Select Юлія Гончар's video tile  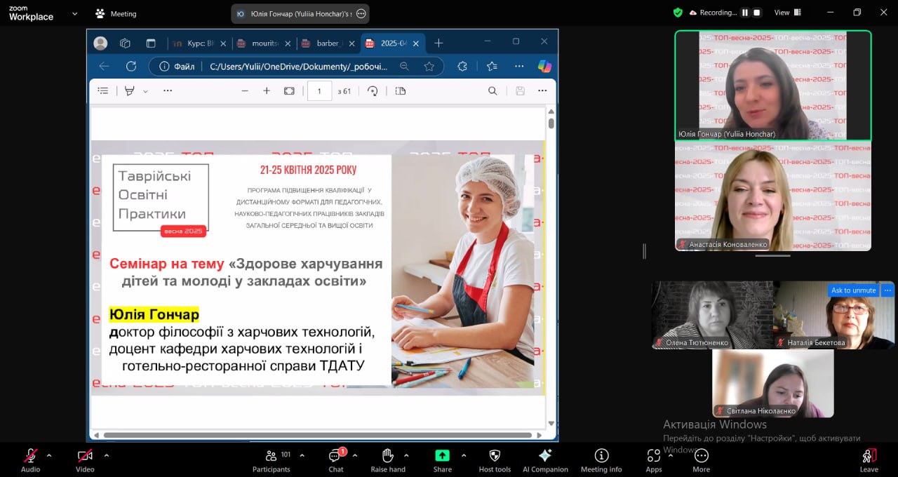[x=773, y=85]
